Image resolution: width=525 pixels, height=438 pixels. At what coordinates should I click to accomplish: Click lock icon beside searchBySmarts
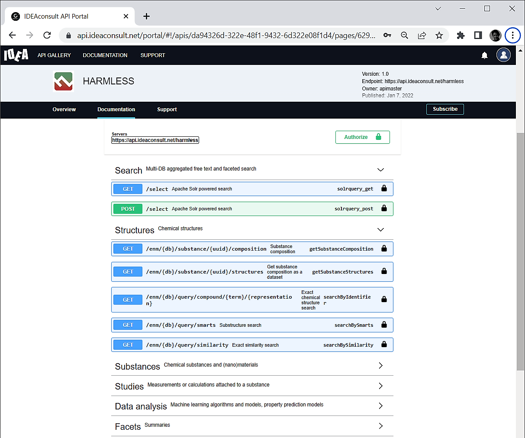(x=384, y=325)
